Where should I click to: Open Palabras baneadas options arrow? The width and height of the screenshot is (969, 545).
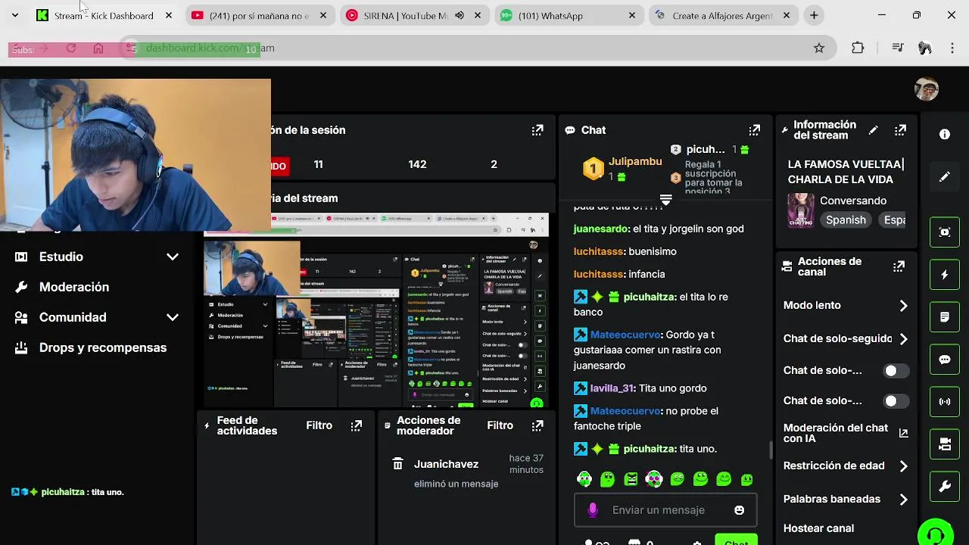[x=903, y=500]
